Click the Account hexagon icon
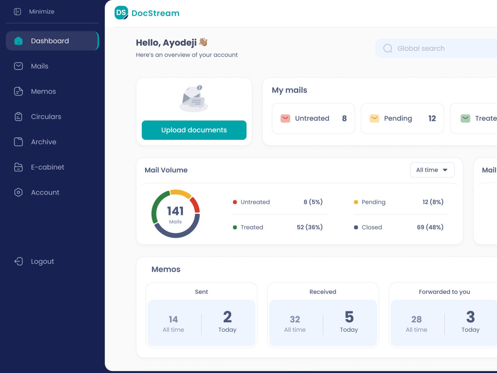The width and height of the screenshot is (497, 373). [x=18, y=192]
